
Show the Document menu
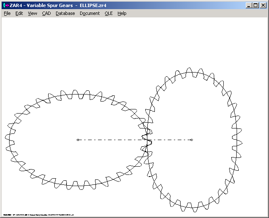click(90, 13)
